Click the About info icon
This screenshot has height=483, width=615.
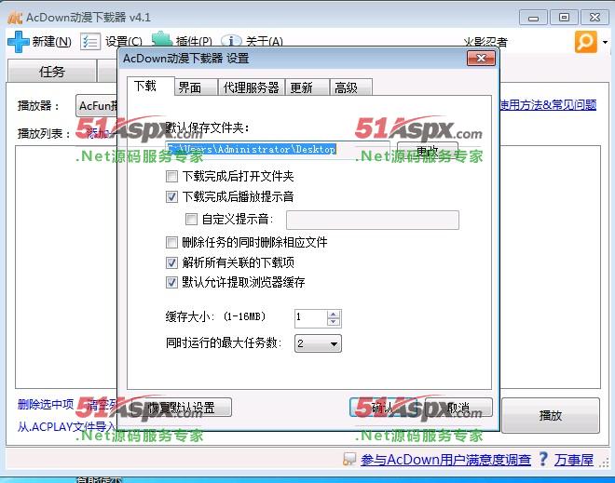point(231,40)
